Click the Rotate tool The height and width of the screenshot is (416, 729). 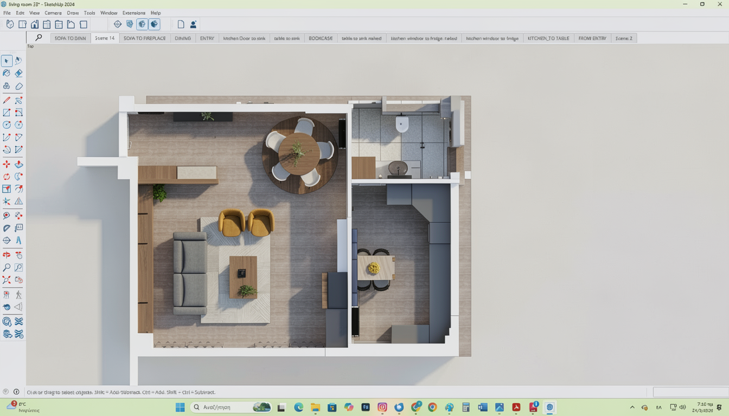point(7,177)
